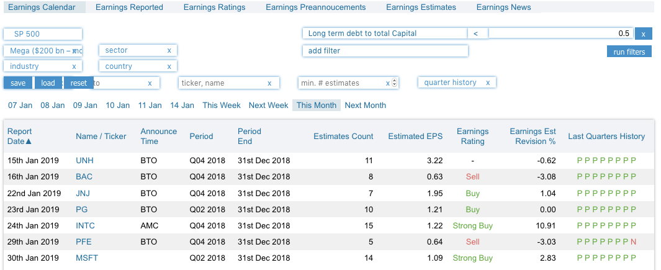Open the INTC ticker link

click(x=85, y=226)
